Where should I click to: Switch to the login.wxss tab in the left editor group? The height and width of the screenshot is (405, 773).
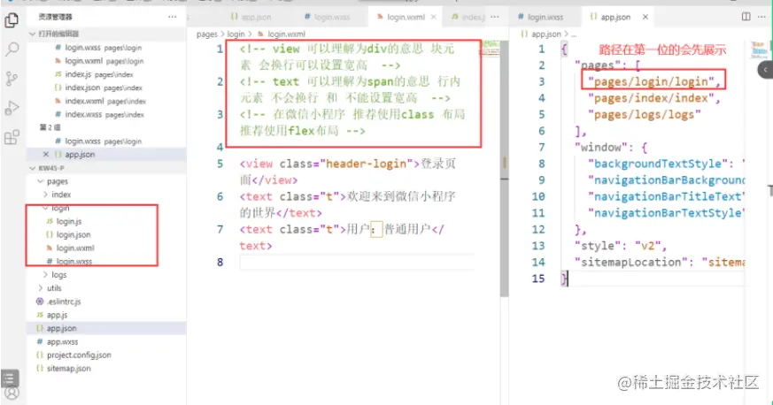327,17
